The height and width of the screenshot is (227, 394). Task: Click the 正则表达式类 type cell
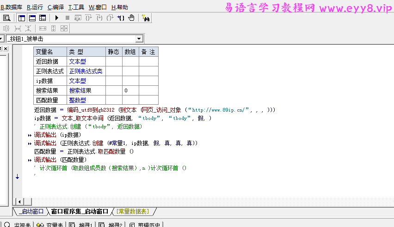[x=86, y=71]
